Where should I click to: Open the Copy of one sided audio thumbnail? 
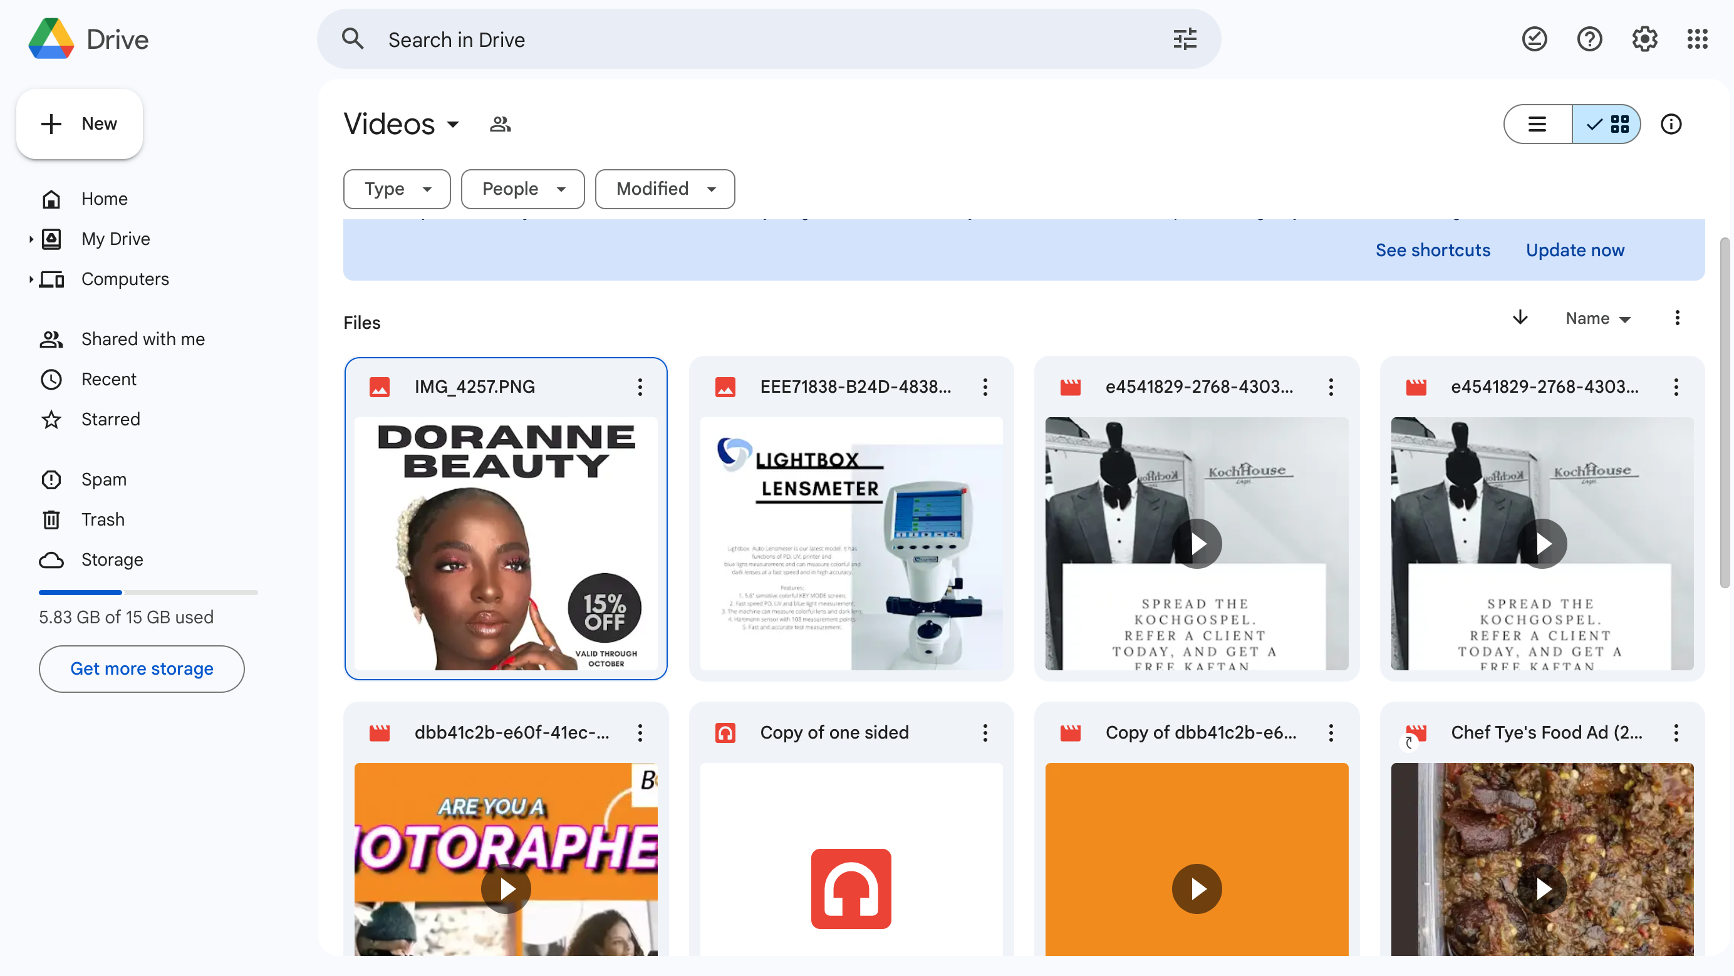pyautogui.click(x=851, y=859)
